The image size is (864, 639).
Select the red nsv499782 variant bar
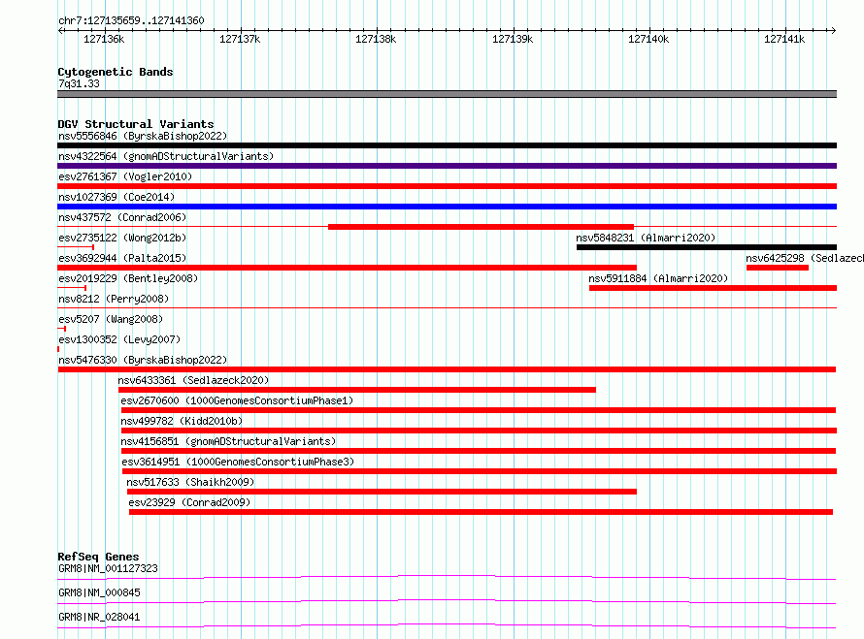click(479, 431)
